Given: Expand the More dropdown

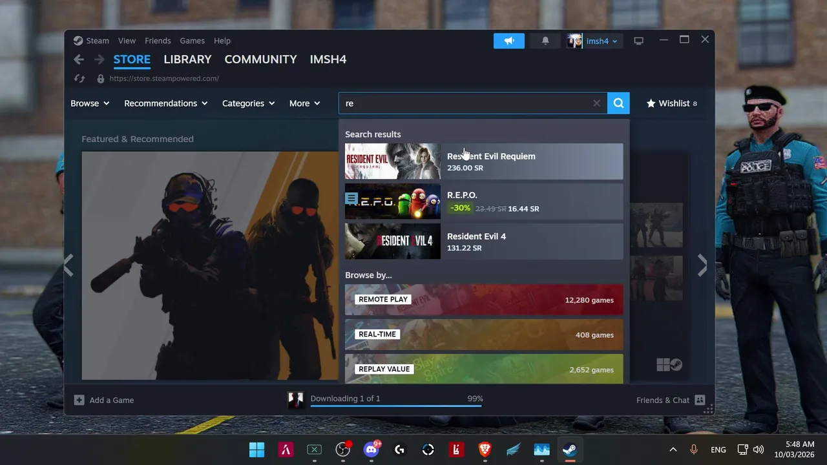Looking at the screenshot, I should (305, 103).
